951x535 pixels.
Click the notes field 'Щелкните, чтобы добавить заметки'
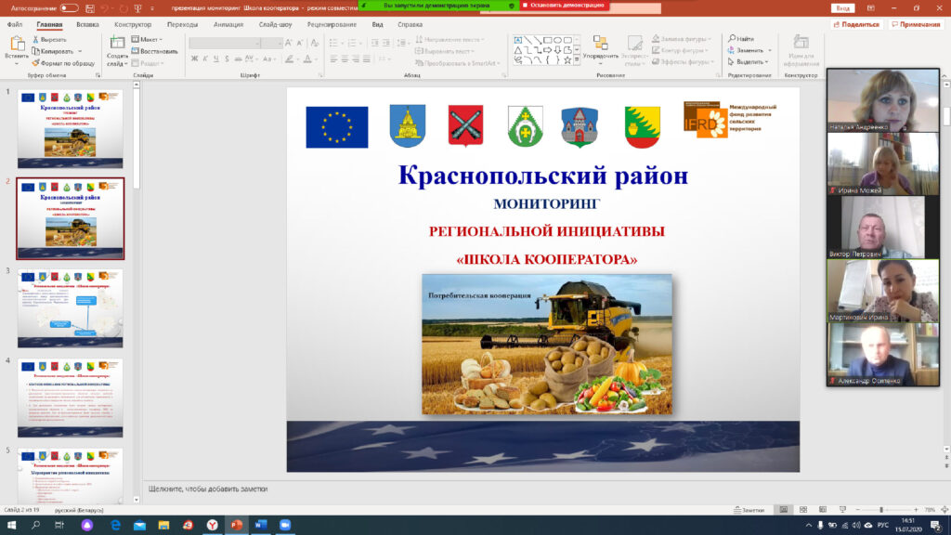208,489
